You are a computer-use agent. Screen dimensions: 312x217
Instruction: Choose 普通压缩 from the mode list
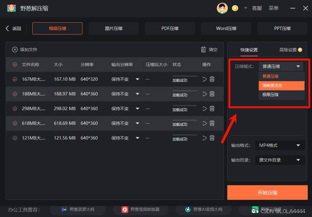(281, 76)
